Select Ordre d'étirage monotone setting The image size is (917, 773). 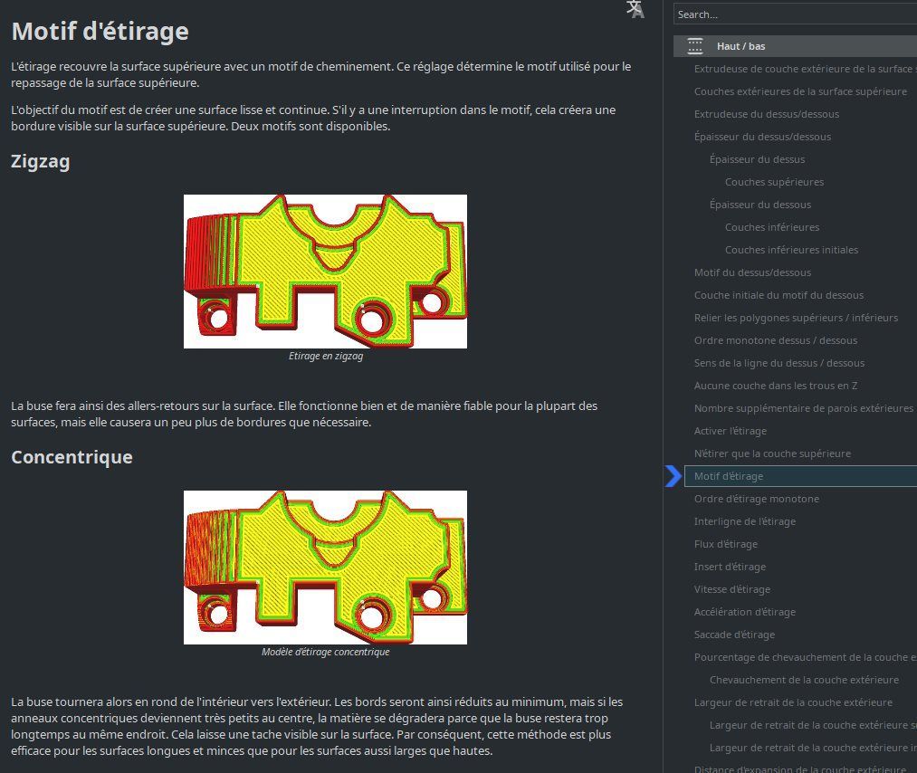pyautogui.click(x=756, y=499)
